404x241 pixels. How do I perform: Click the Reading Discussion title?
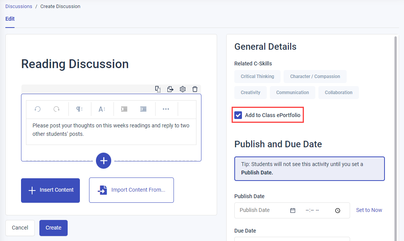click(75, 64)
